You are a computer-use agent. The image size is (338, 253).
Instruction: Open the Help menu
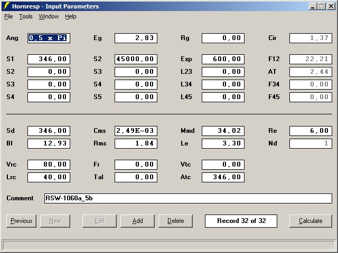point(71,16)
